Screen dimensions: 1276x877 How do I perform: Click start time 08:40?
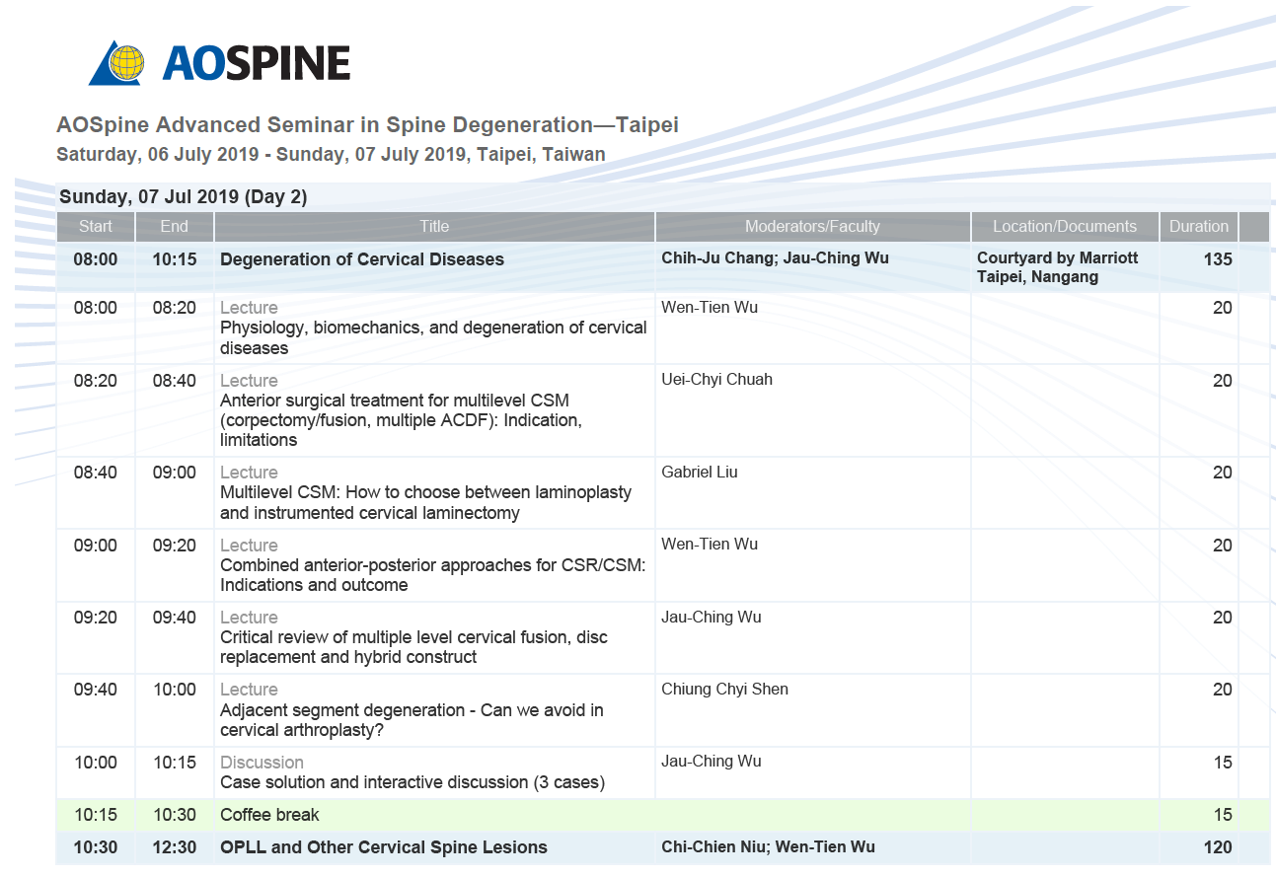click(96, 473)
